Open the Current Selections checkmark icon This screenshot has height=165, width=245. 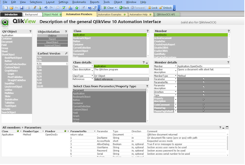(64, 8)
